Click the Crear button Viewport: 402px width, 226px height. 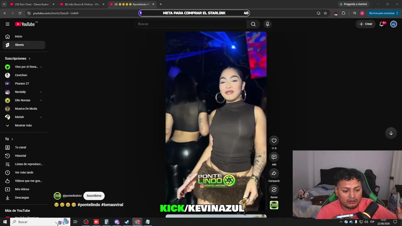[x=366, y=24]
